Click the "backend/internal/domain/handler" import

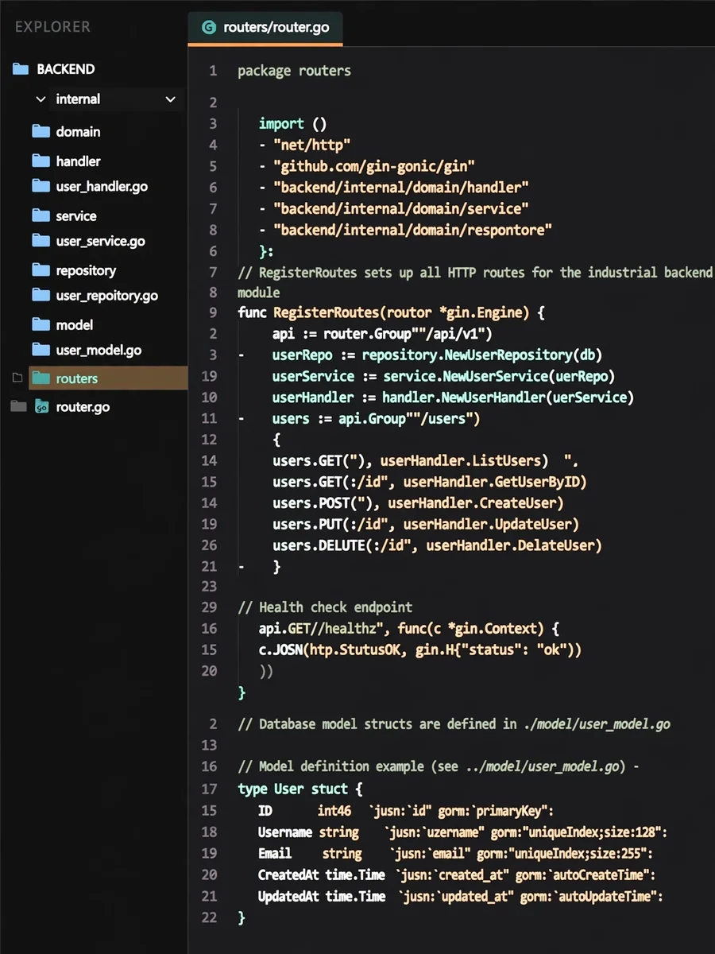[394, 187]
